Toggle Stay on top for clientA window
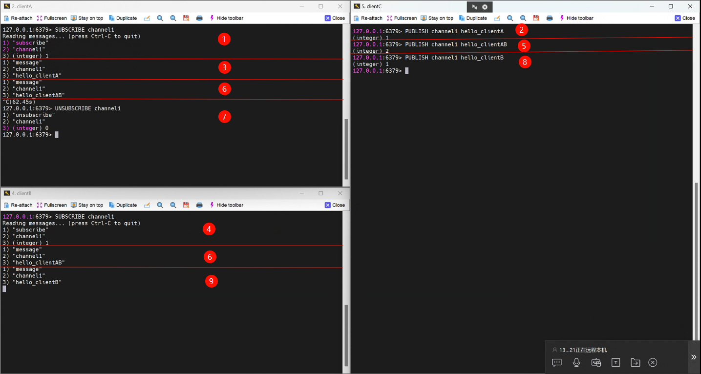701x374 pixels. [87, 18]
